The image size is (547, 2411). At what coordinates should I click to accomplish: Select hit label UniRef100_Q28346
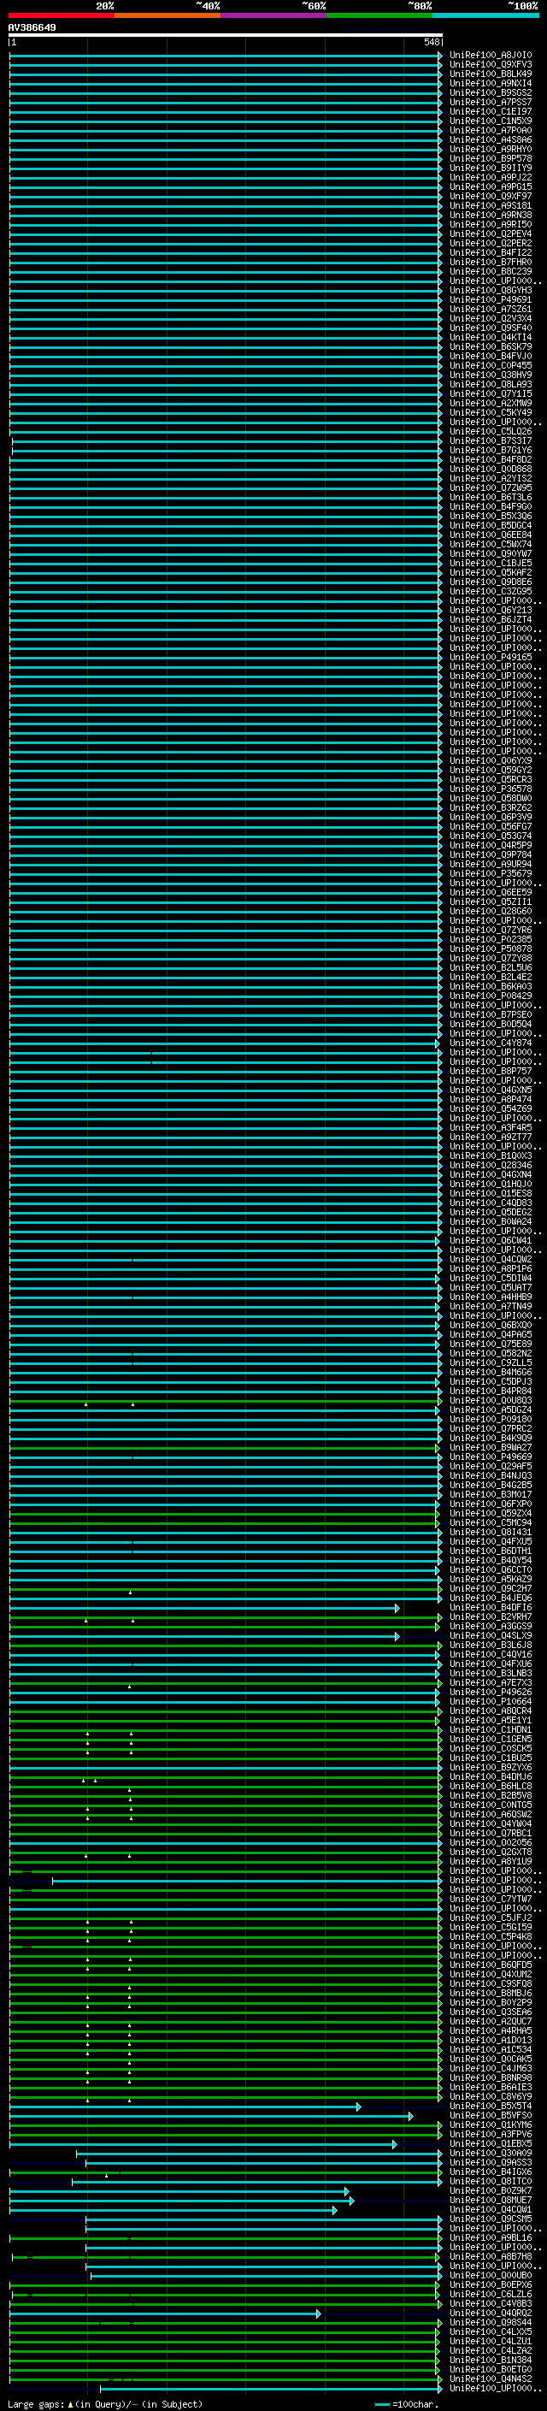(491, 1165)
